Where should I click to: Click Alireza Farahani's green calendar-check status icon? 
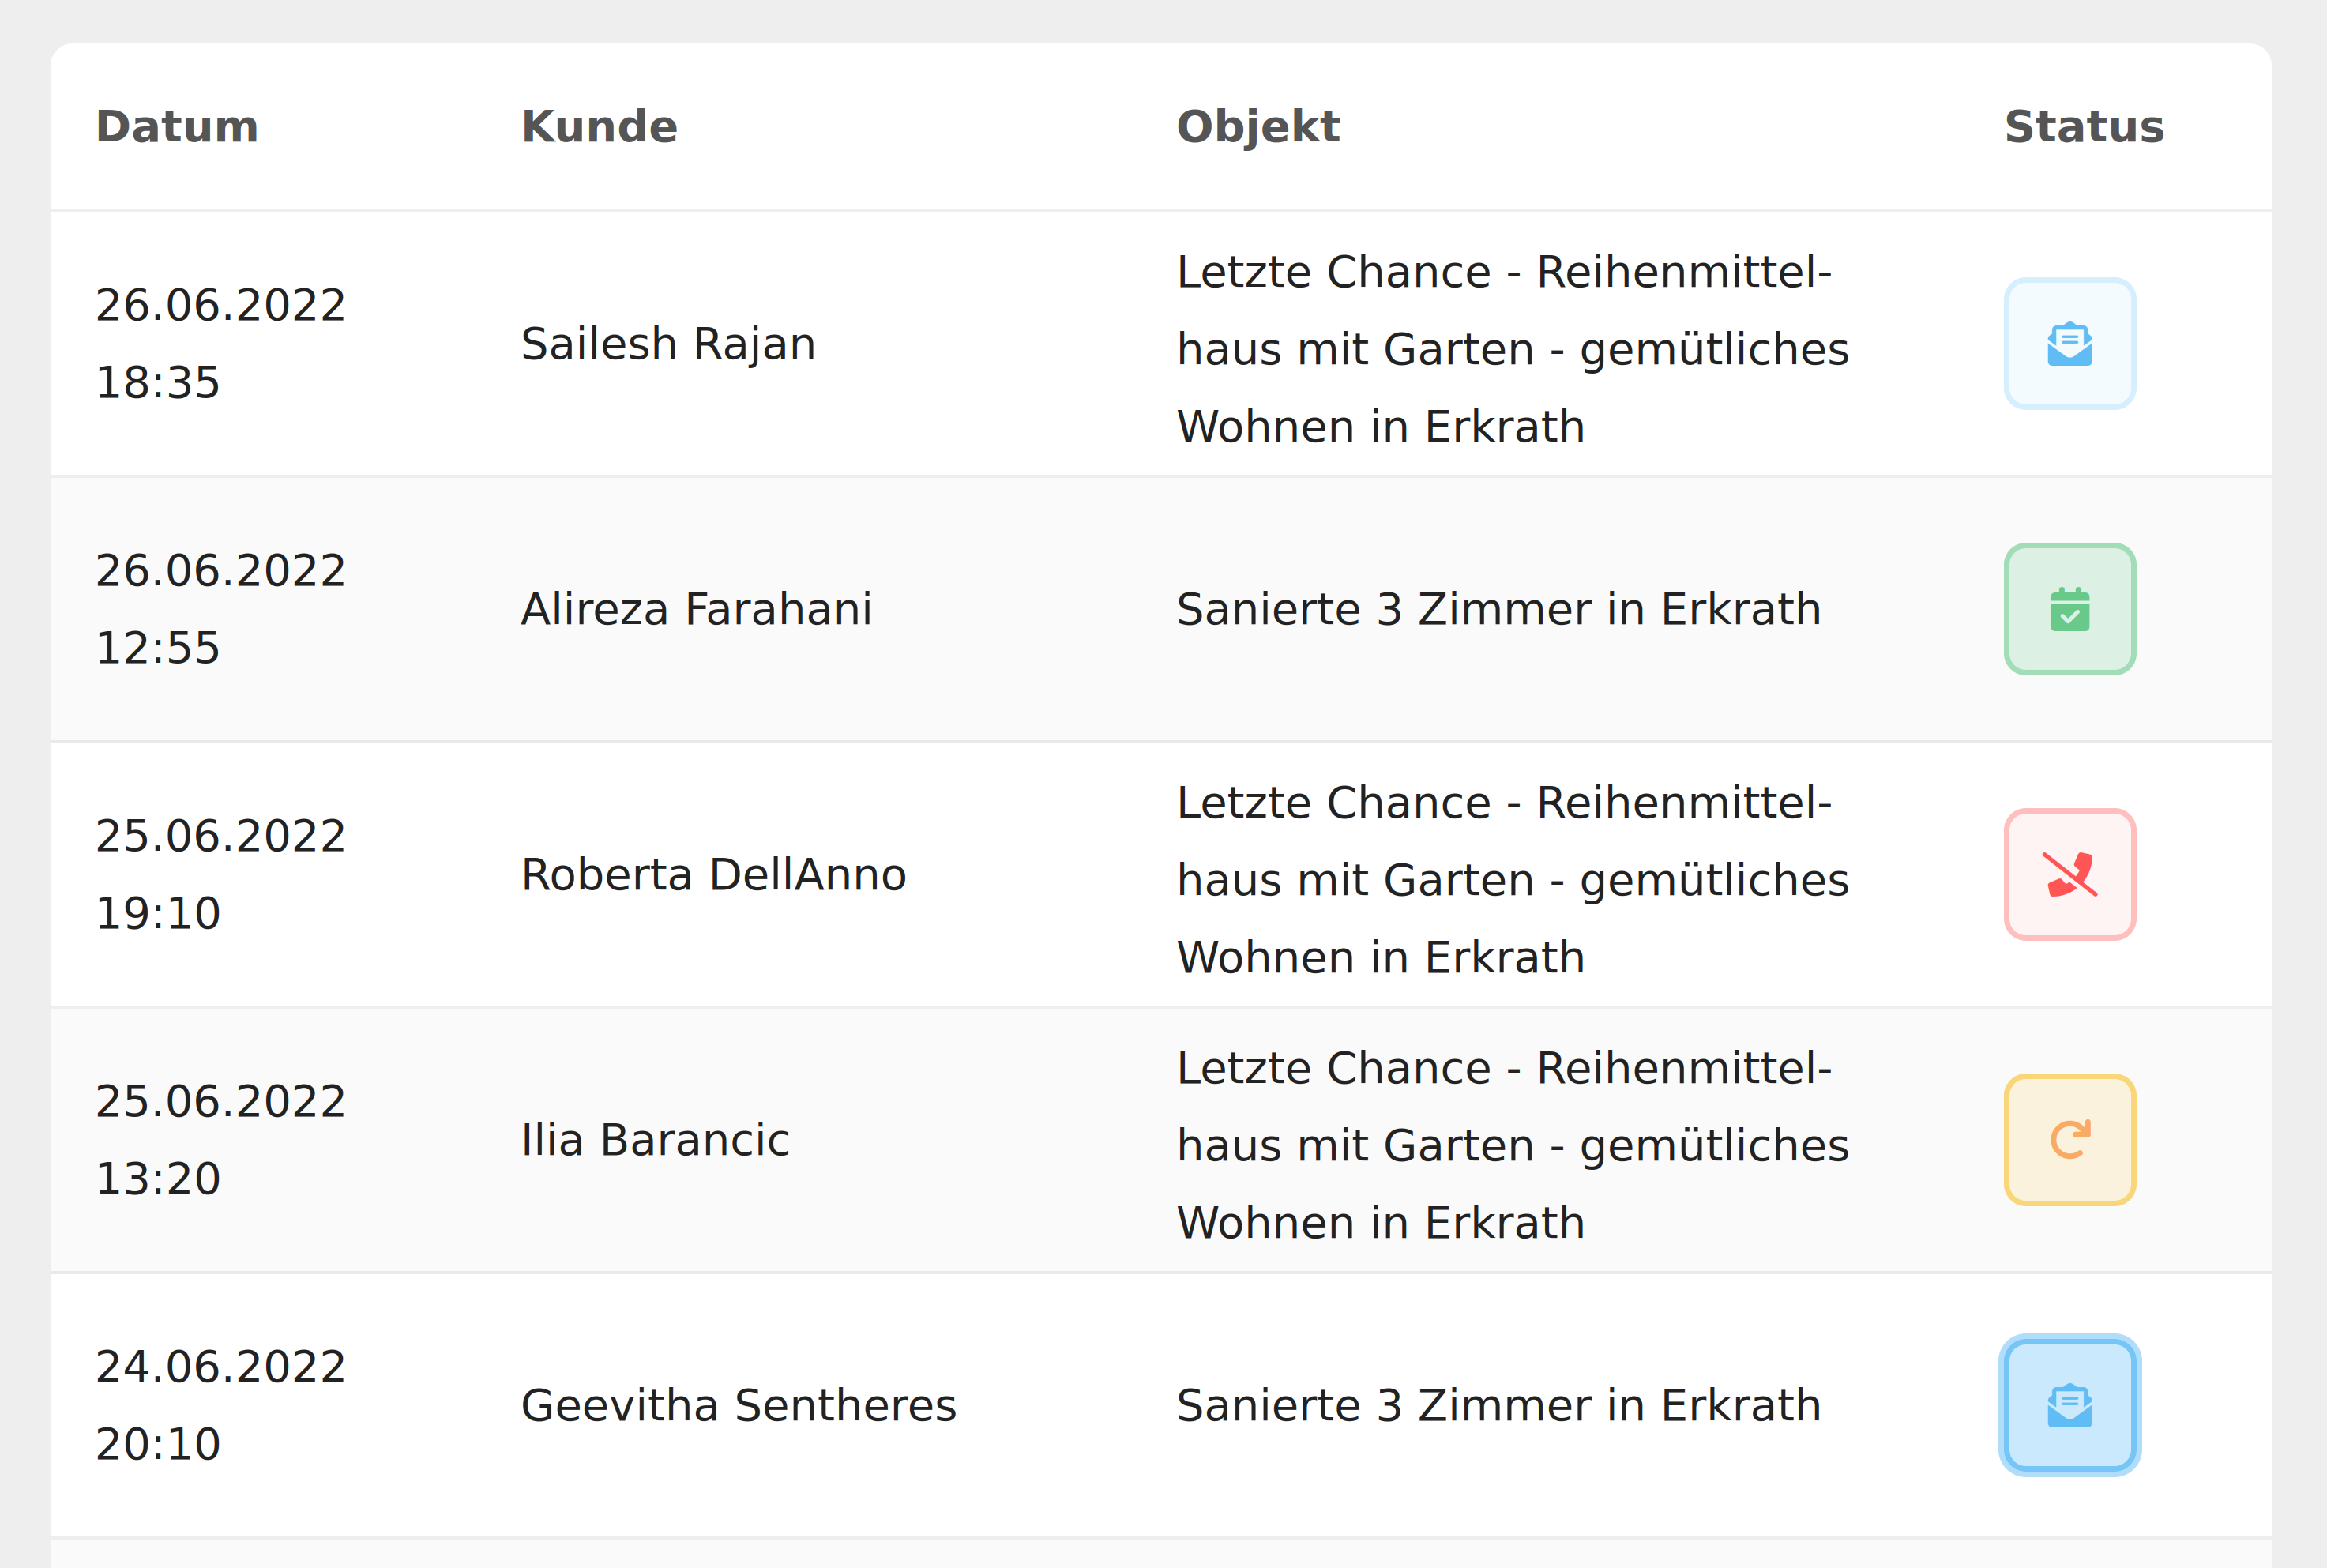click(2069, 609)
